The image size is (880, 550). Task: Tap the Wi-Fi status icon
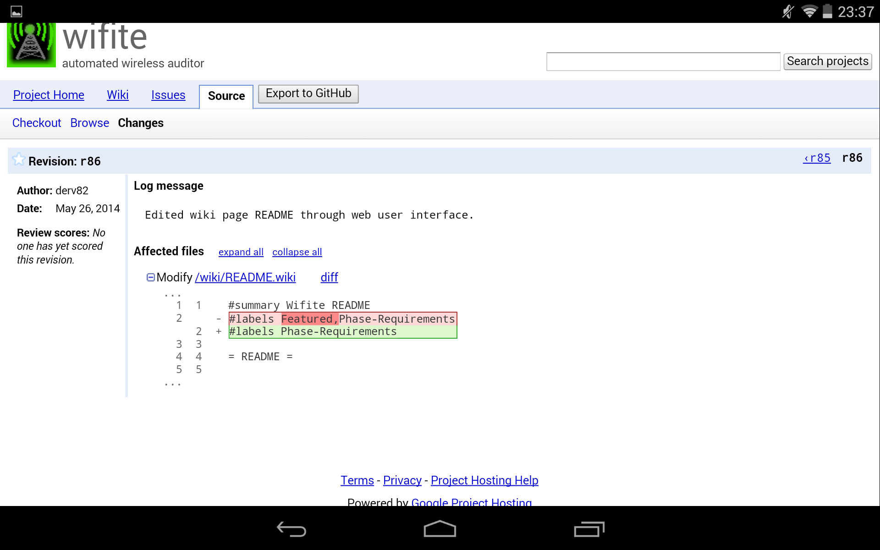tap(809, 11)
